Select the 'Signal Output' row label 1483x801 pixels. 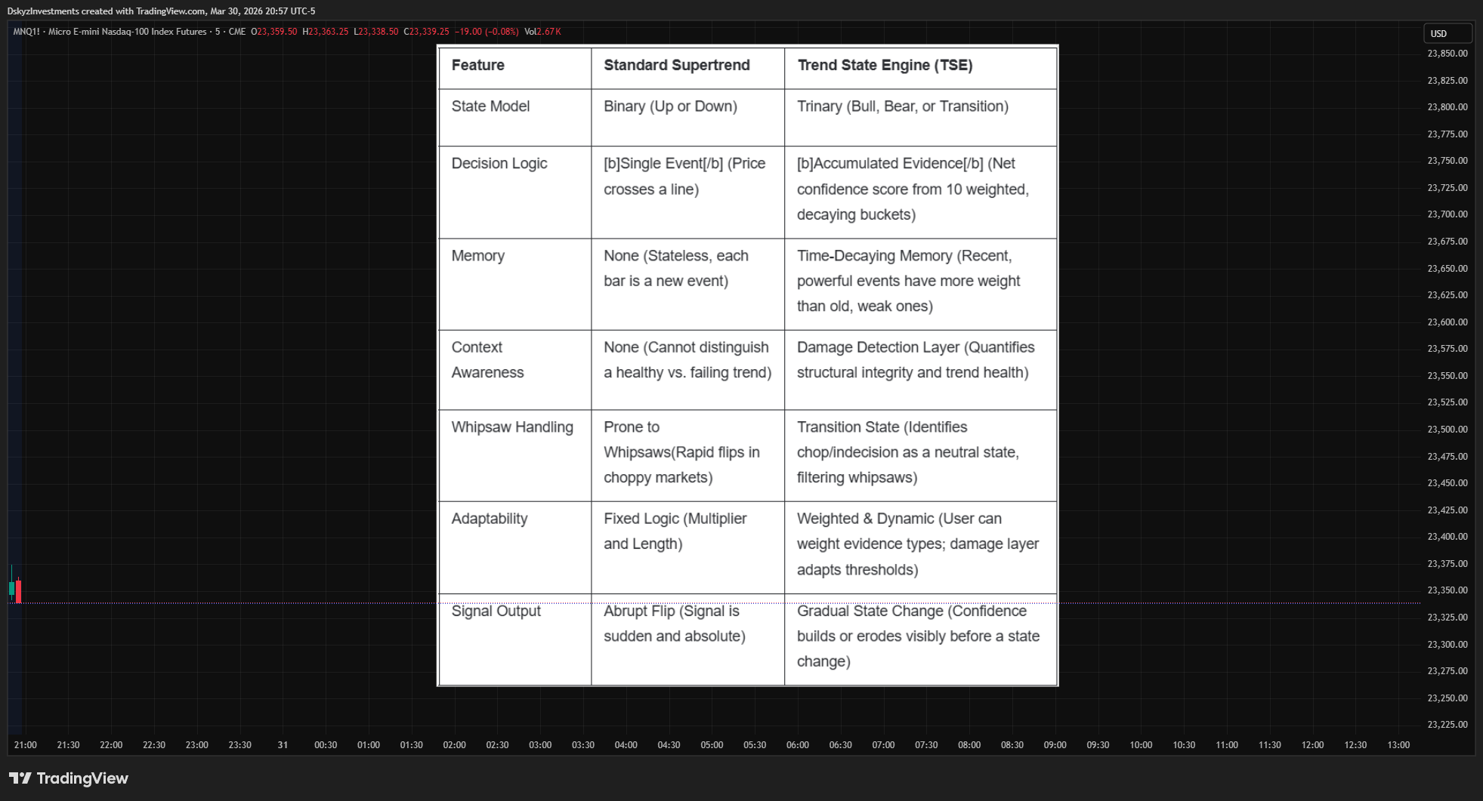click(496, 611)
